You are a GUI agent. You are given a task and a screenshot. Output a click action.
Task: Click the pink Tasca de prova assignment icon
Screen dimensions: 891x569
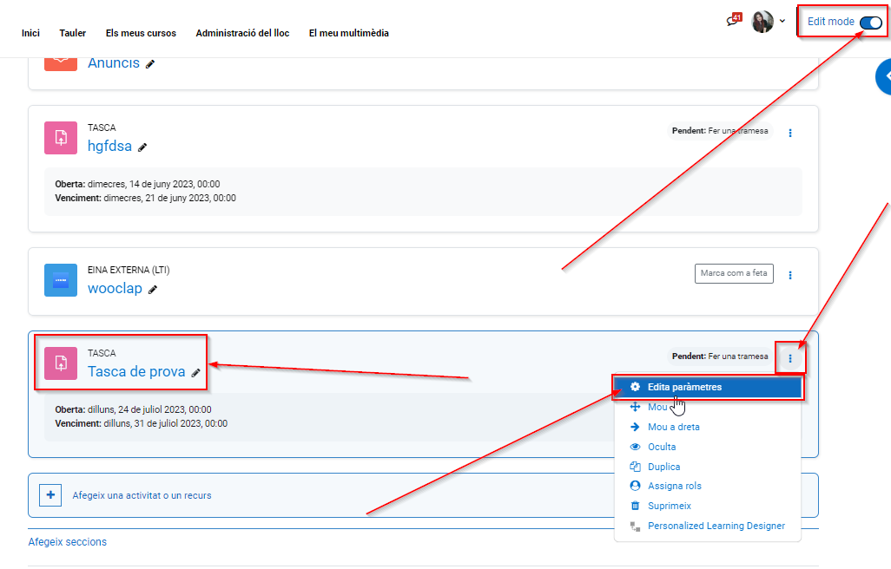tap(61, 363)
